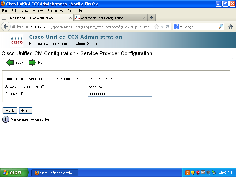Click the Firefox icon in window title bar
This screenshot has width=236, height=177.
click(x=3, y=4)
